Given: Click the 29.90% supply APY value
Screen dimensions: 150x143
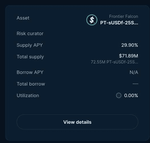Looking at the screenshot, I should [130, 45].
